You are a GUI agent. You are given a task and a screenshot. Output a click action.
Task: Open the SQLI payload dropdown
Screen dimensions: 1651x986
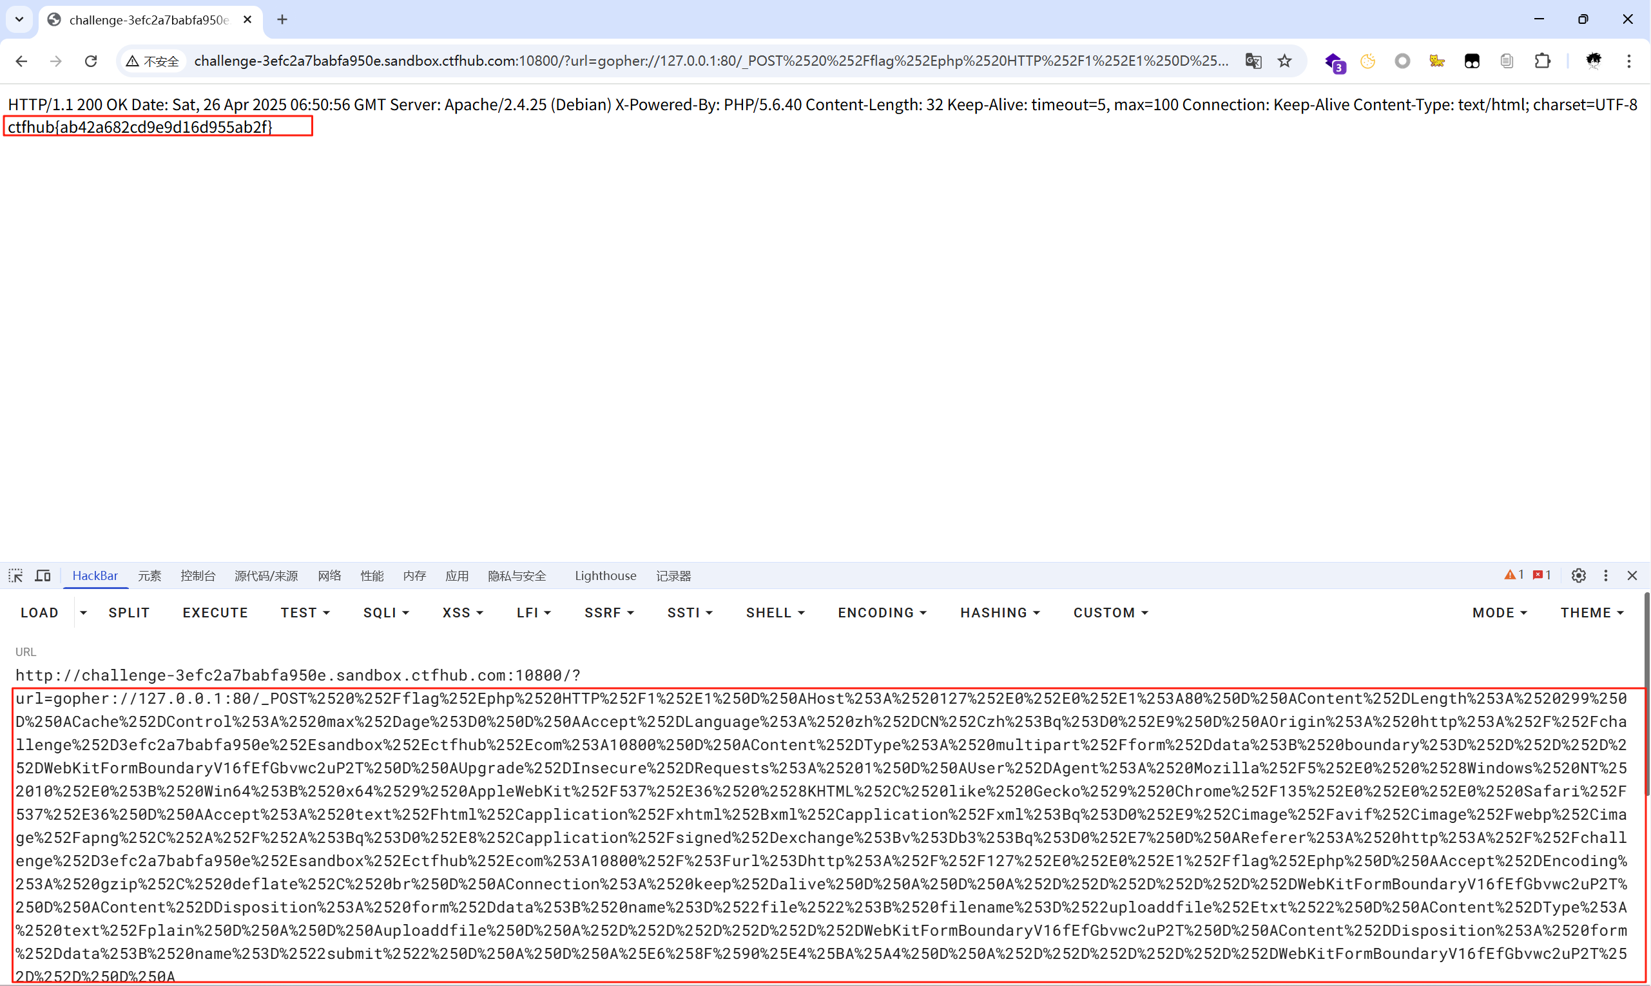[385, 613]
